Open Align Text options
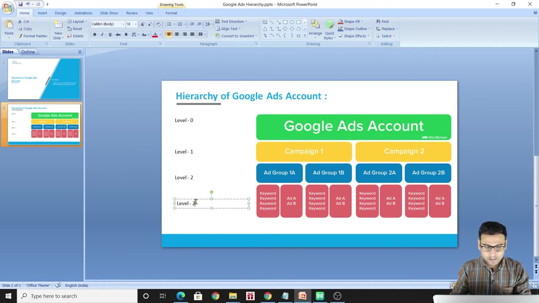This screenshot has height=303, width=539. tap(227, 29)
